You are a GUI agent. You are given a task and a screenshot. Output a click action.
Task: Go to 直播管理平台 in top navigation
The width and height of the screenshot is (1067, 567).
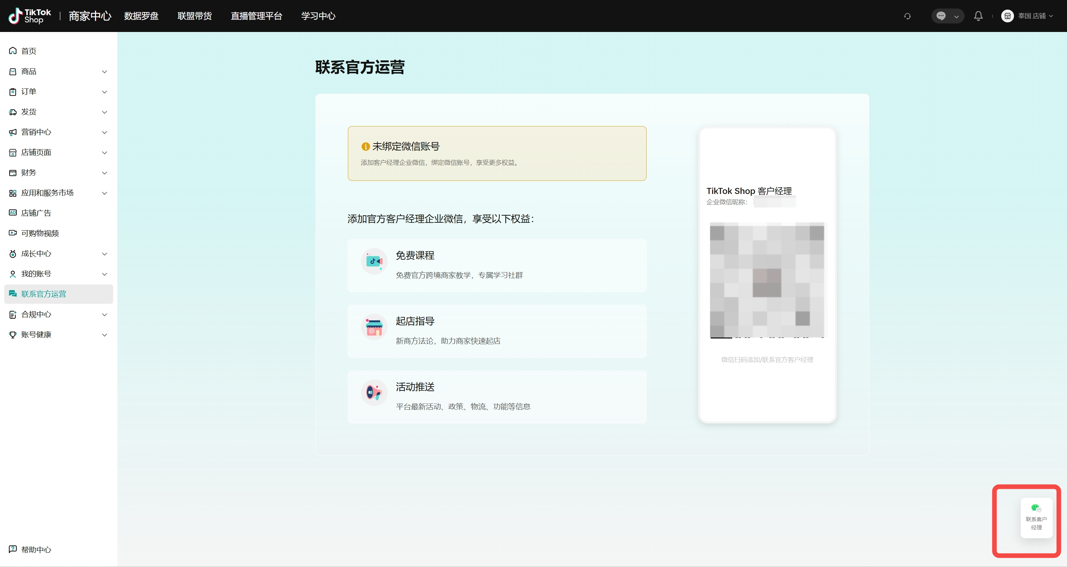256,16
